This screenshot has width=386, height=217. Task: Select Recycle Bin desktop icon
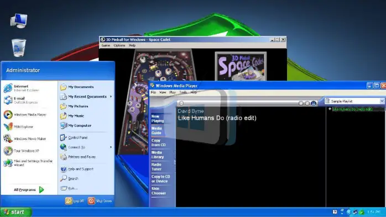pos(19,48)
